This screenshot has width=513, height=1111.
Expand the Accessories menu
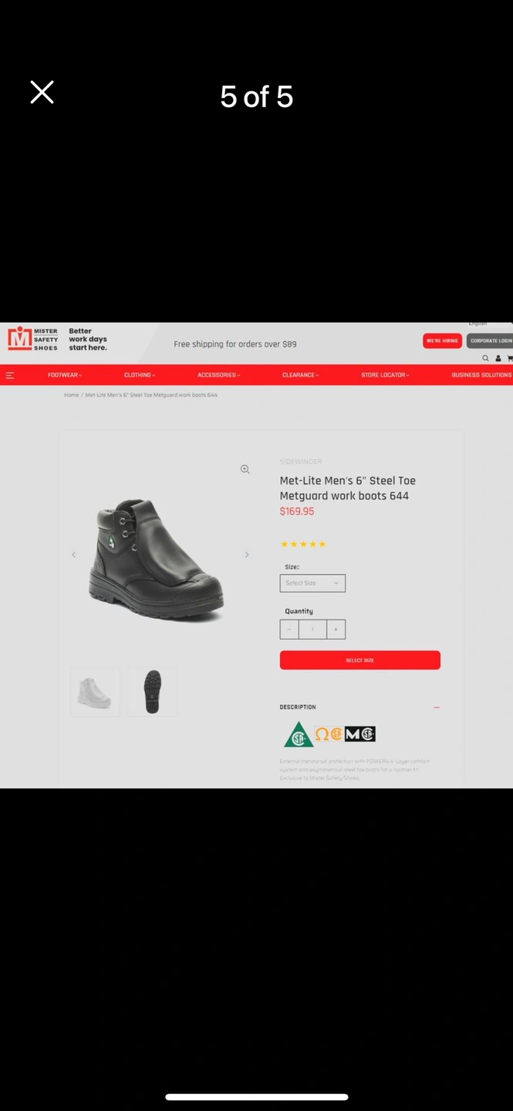pyautogui.click(x=218, y=375)
